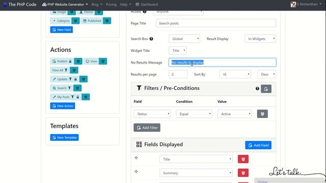The image size is (326, 183).
Task: Open the Search Box Global dropdown
Action: click(184, 39)
